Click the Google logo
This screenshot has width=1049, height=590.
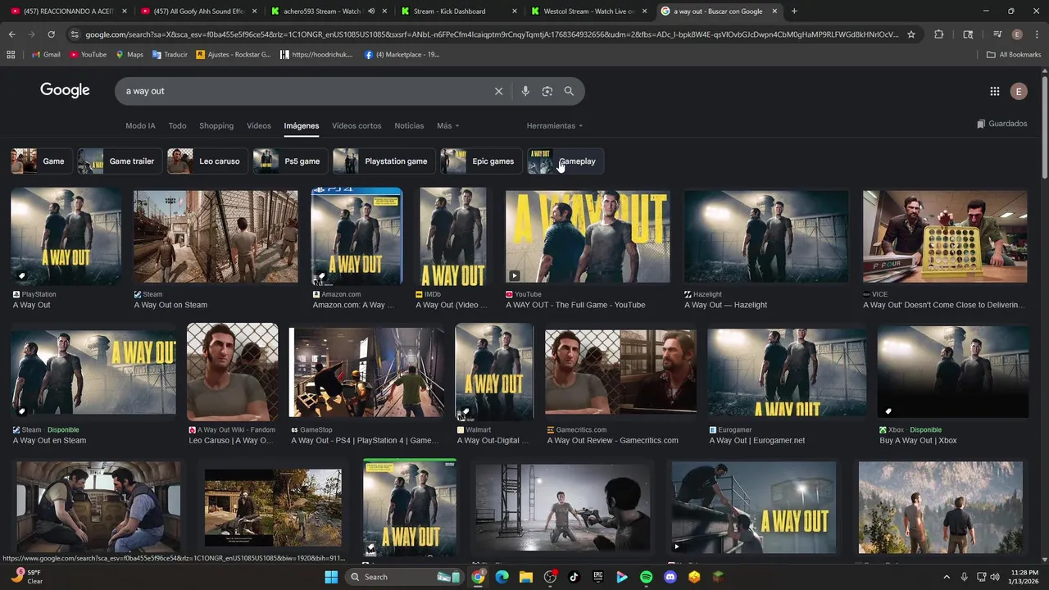pos(65,90)
